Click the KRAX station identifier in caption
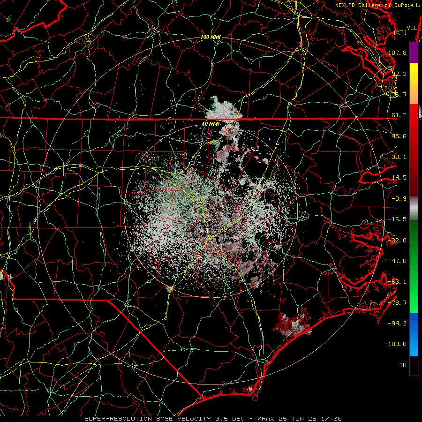Screen dimensions: 422x422 tap(266, 419)
